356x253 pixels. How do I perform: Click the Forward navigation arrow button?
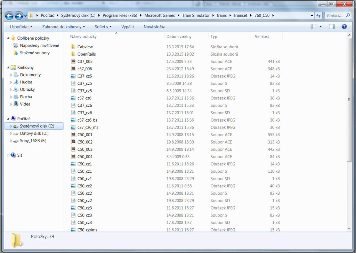click(x=19, y=16)
